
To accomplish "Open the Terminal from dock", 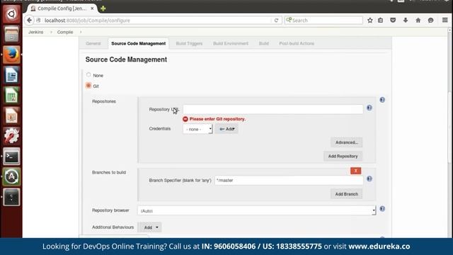I will click(x=11, y=157).
